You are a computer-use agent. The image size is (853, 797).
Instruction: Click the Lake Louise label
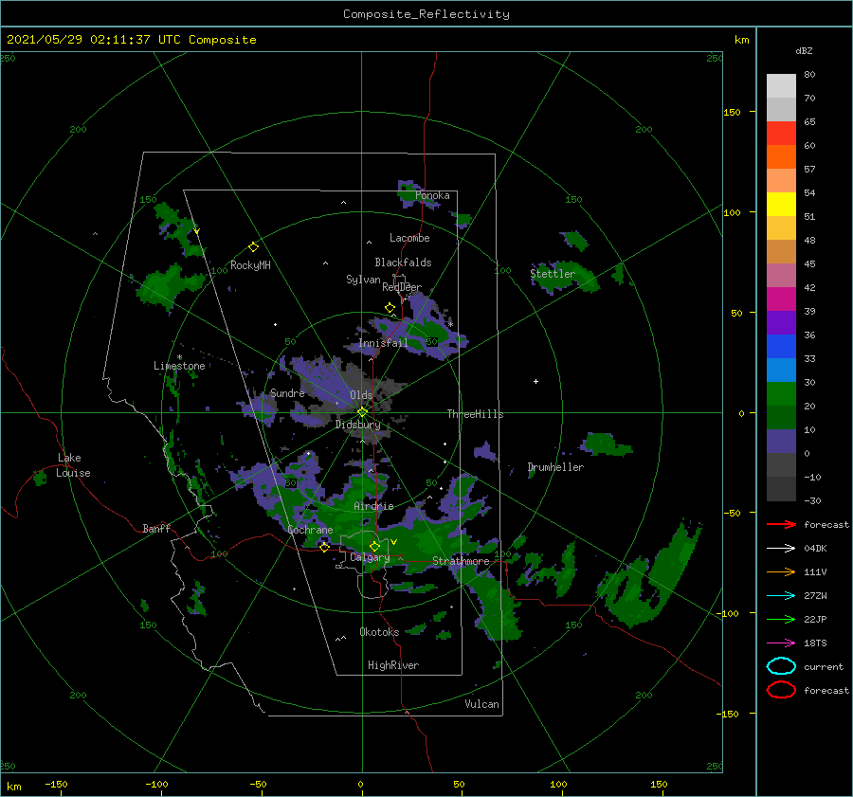coord(73,465)
